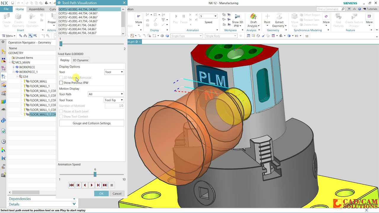Viewport: 379px width, 213px height.
Task: Click the Help question mark icon
Action: point(359,9)
